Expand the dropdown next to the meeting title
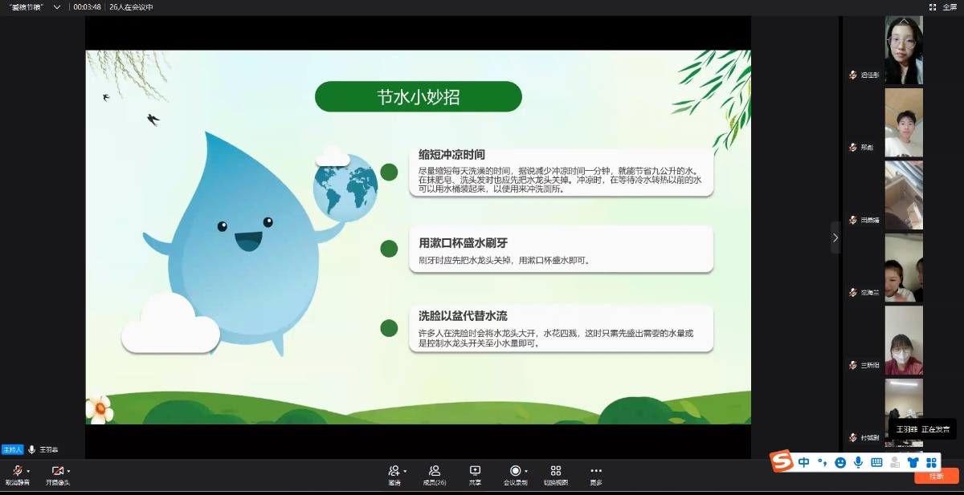The image size is (964, 495). tap(57, 6)
